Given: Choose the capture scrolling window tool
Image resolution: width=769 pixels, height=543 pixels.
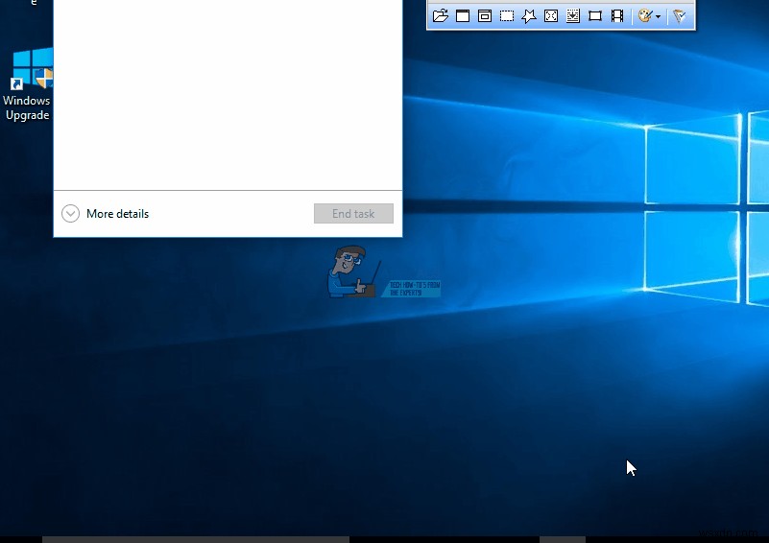Looking at the screenshot, I should 573,15.
